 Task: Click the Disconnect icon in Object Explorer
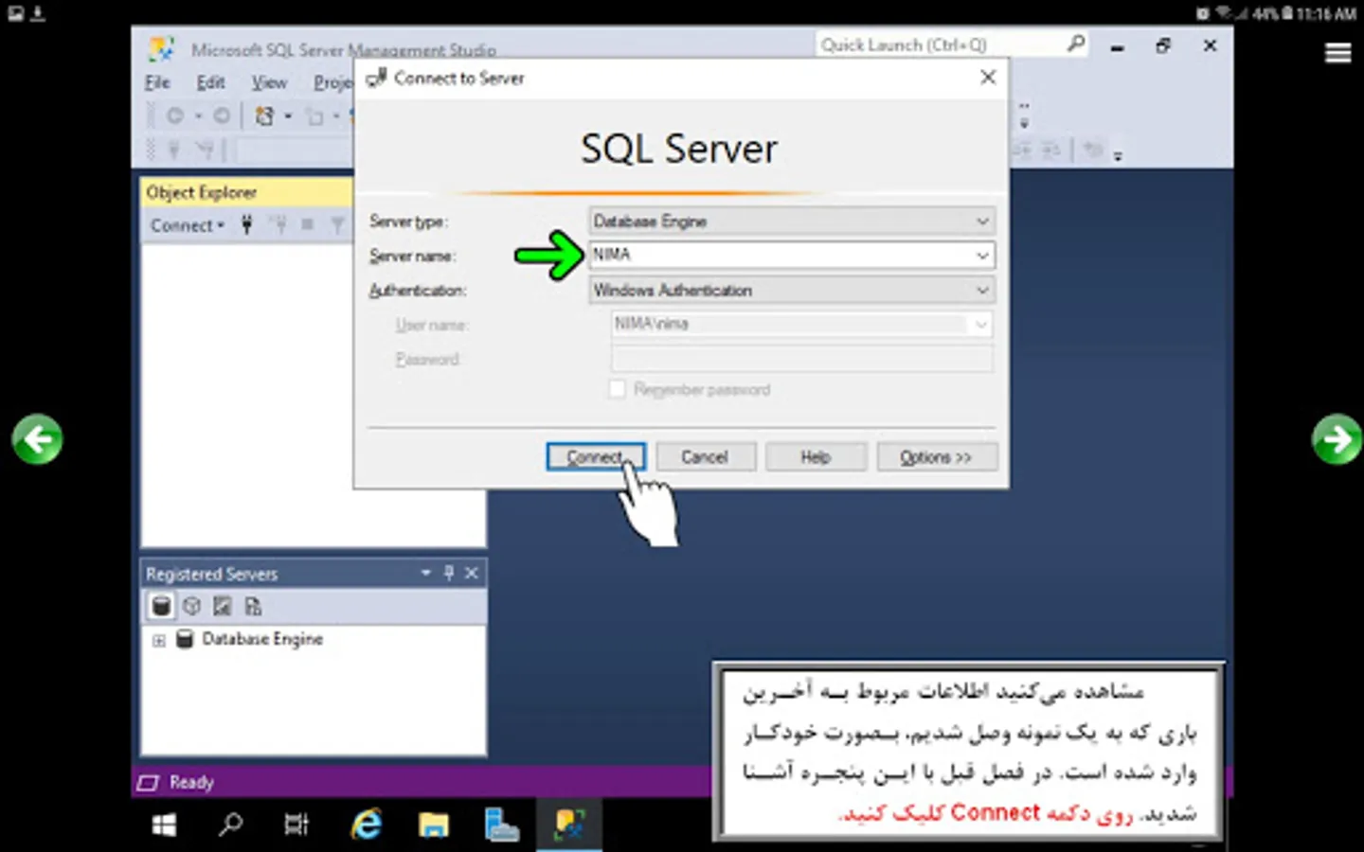pos(279,225)
